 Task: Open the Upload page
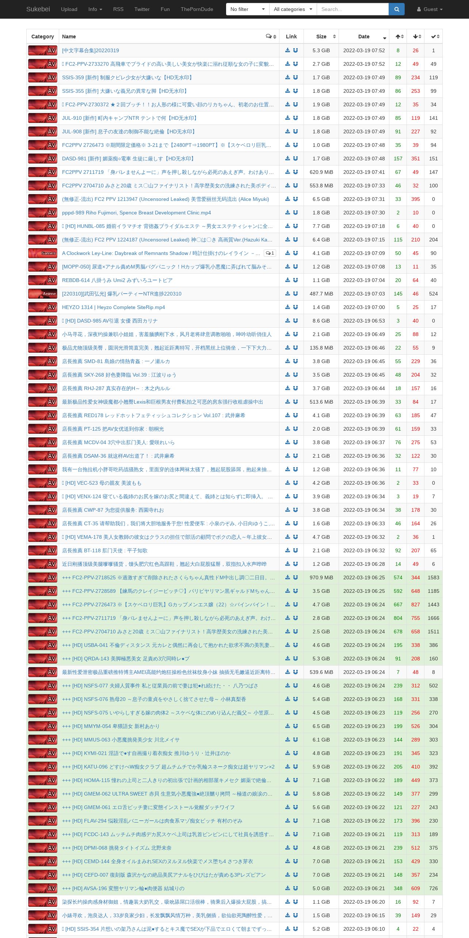[69, 9]
